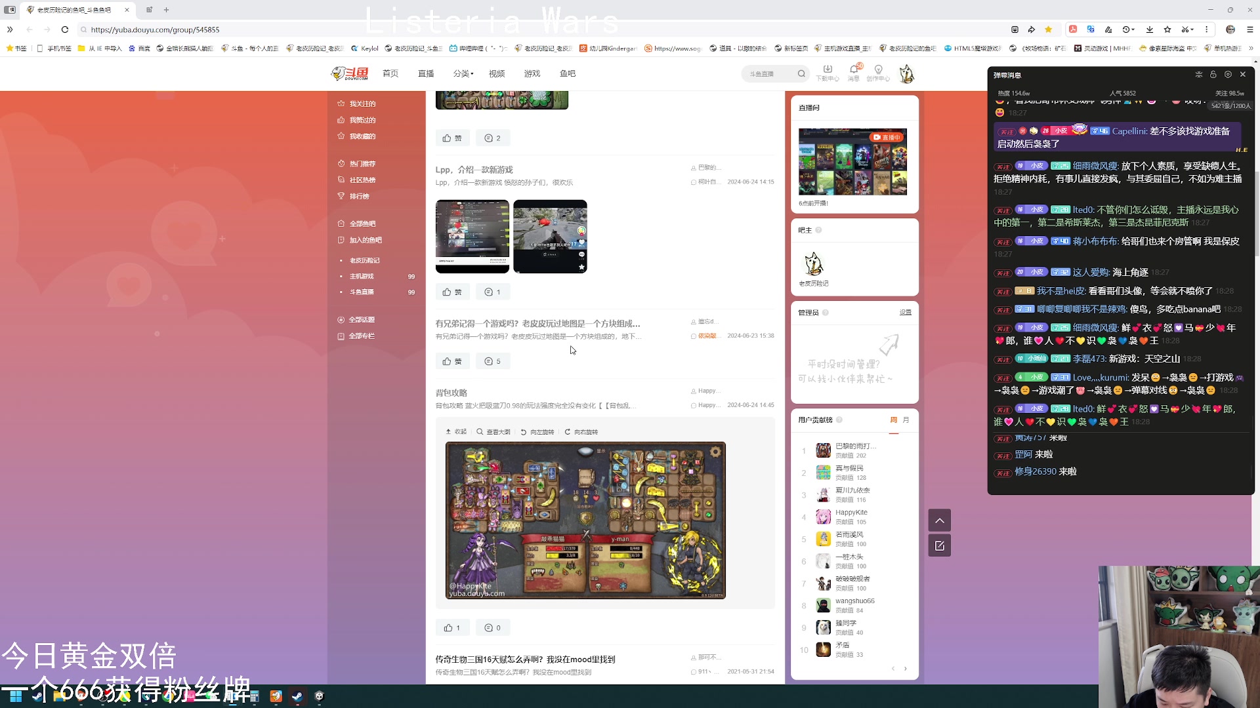The height and width of the screenshot is (708, 1260).
Task: Click 查看大图 to view the large image
Action: pos(493,432)
